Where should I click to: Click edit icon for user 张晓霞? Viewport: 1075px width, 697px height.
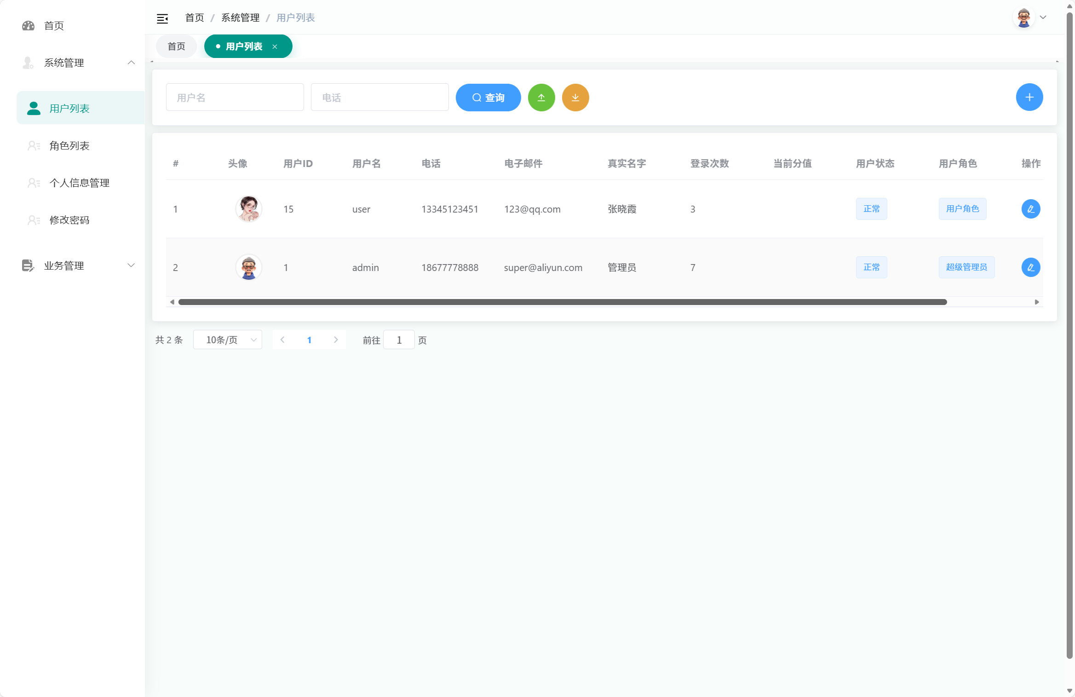[1030, 209]
